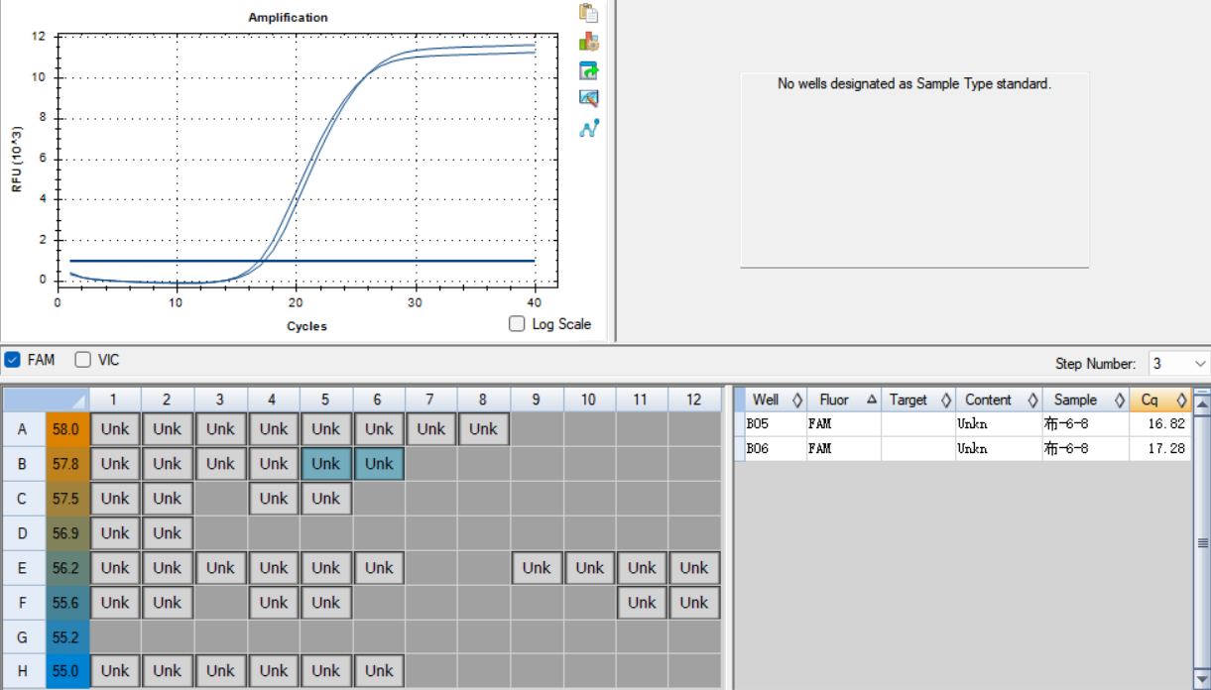Screen dimensions: 1211x690
Task: Click the 55.0 temperature gradient cell
Action: point(67,671)
